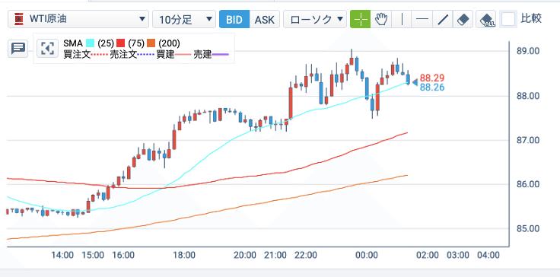Click the WTI原油 oil barrel icon
This screenshot has width=560, height=277.
[18, 19]
